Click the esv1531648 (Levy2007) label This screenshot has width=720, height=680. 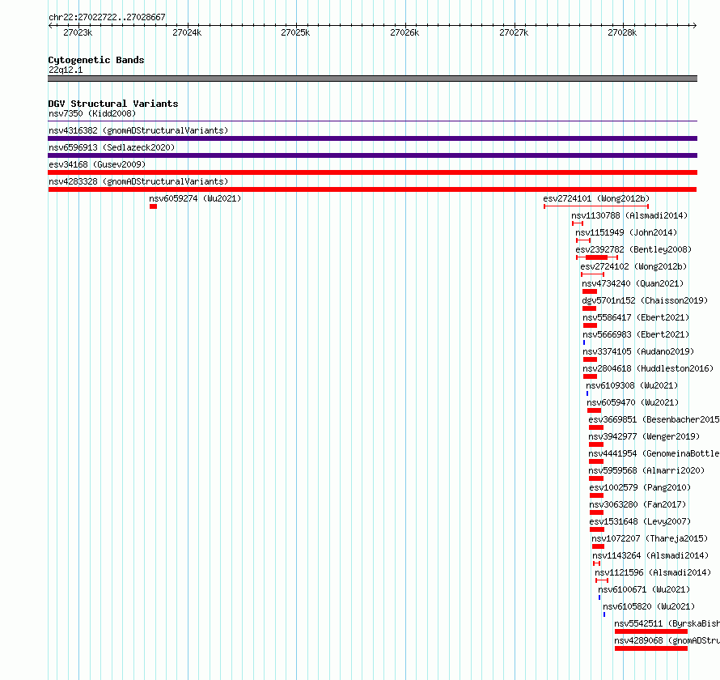tap(640, 521)
